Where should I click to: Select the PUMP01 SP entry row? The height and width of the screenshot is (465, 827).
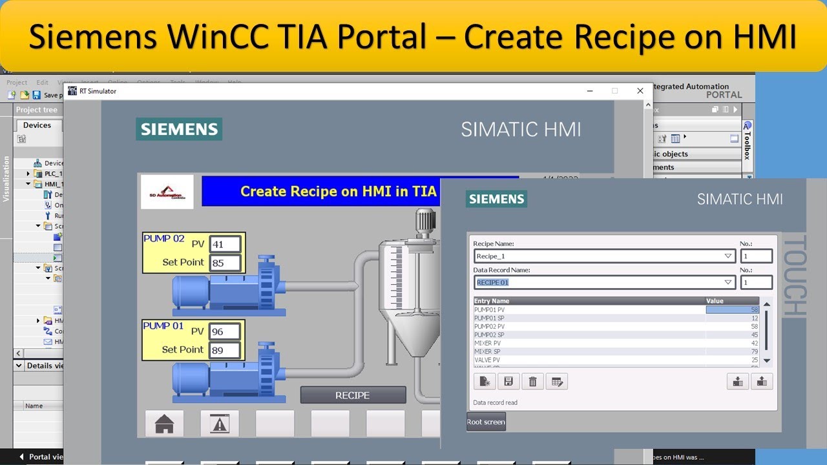click(x=616, y=318)
